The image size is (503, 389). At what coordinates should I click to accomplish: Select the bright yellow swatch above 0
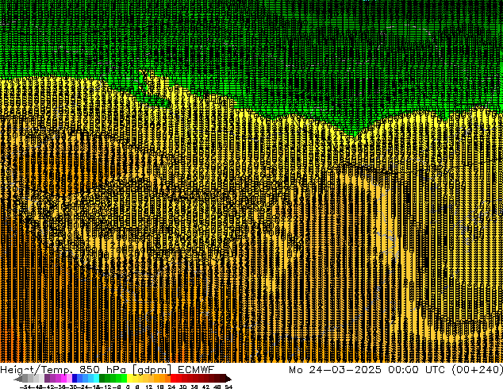(x=129, y=379)
